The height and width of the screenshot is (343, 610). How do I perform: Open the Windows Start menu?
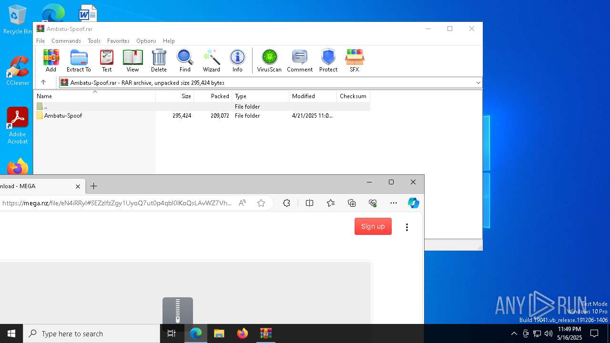pos(11,333)
